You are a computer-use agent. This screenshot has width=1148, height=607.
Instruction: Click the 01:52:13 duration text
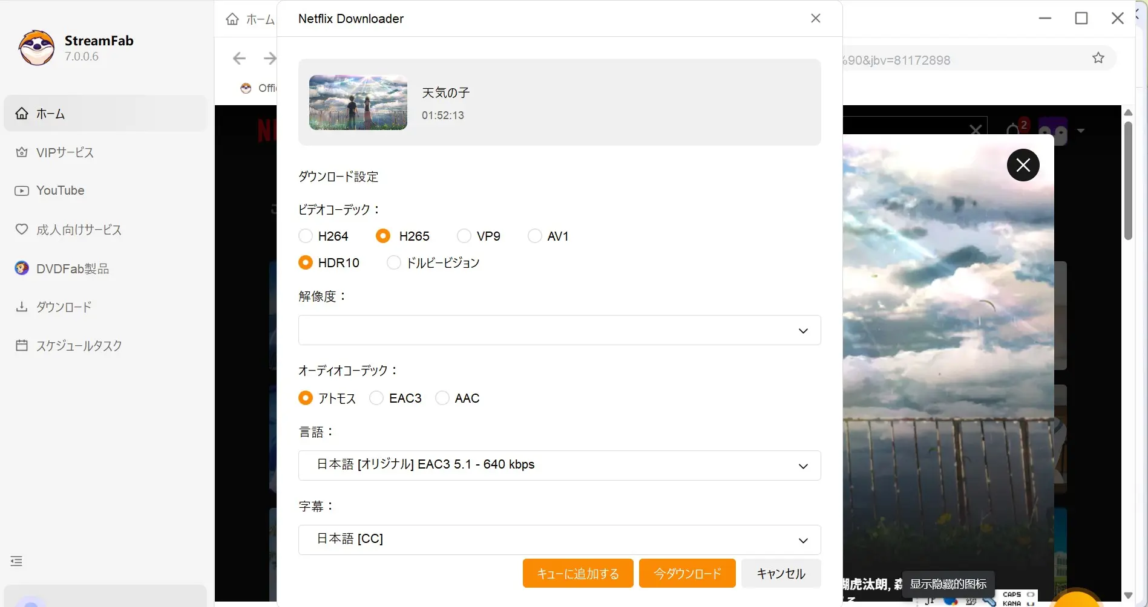pos(443,115)
